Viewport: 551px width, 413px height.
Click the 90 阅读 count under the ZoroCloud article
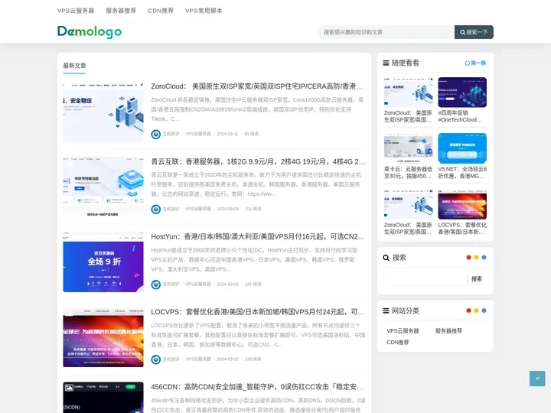click(252, 134)
